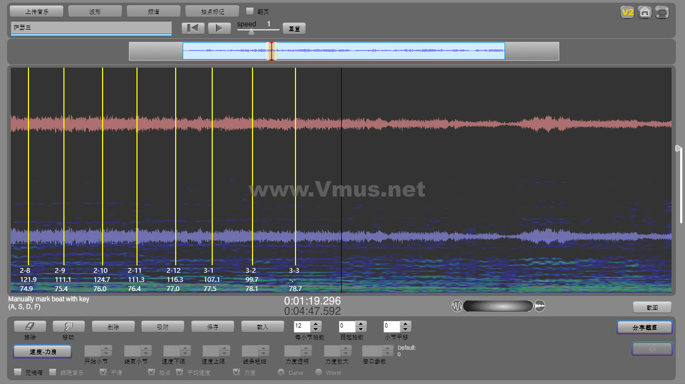Decrease 弱起拍数 value with down arrow

361,329
